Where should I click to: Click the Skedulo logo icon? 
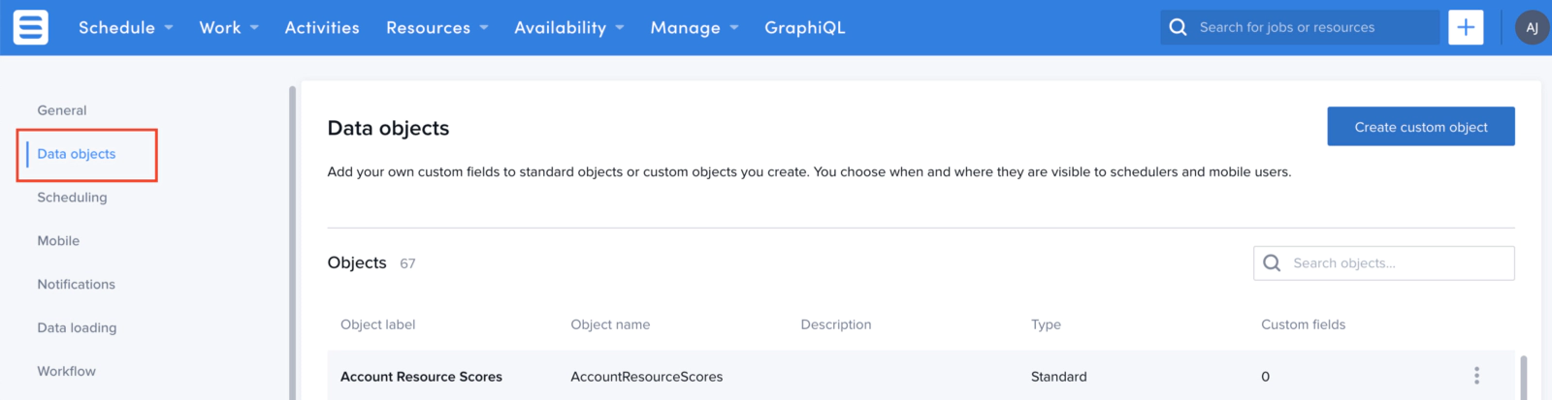point(30,27)
